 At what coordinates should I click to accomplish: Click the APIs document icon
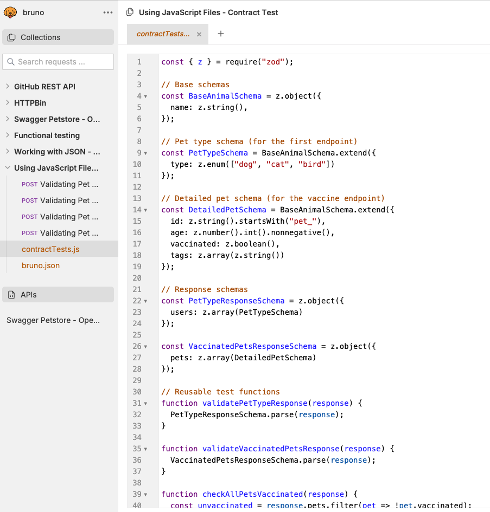11,295
